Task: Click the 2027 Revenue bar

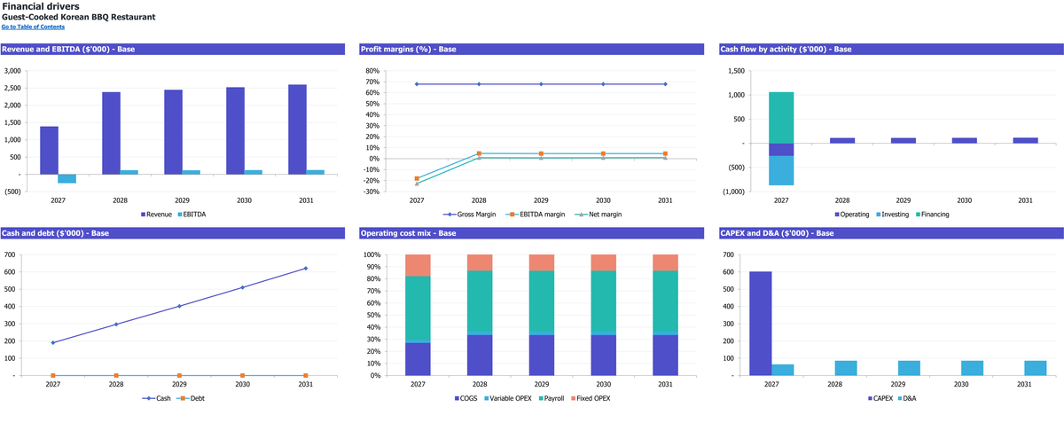Action: point(49,151)
